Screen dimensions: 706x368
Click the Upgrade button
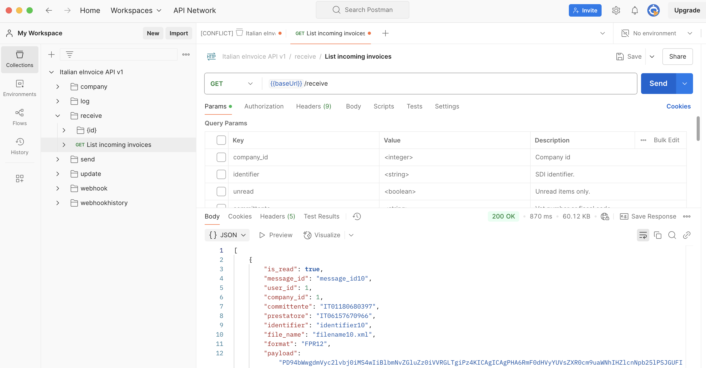tap(687, 10)
